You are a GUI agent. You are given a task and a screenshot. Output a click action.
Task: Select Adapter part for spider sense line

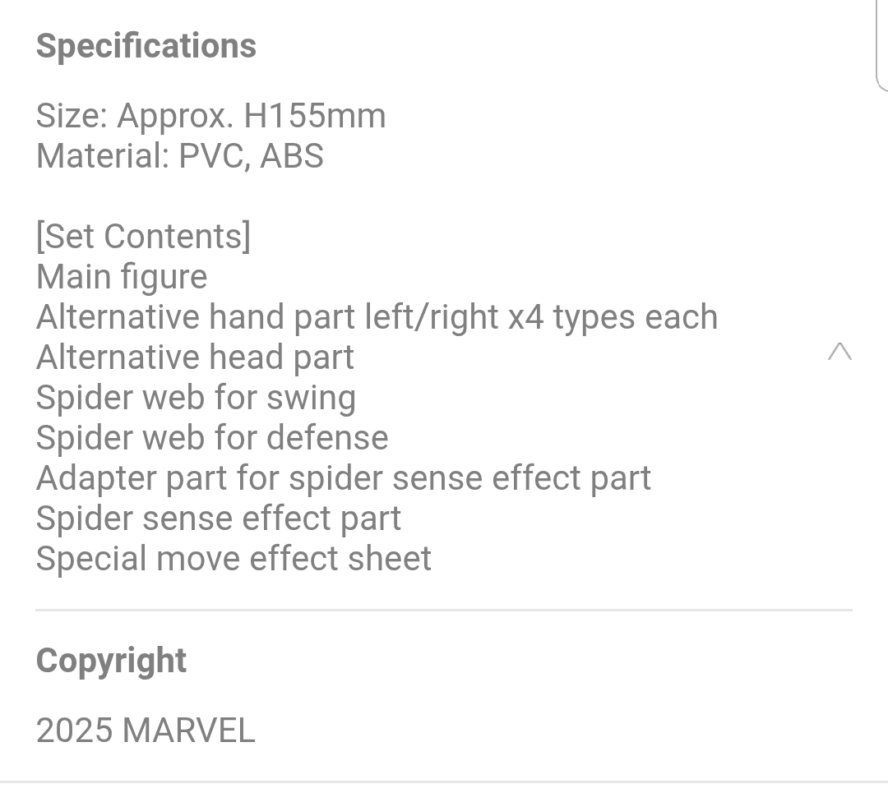pos(344,479)
